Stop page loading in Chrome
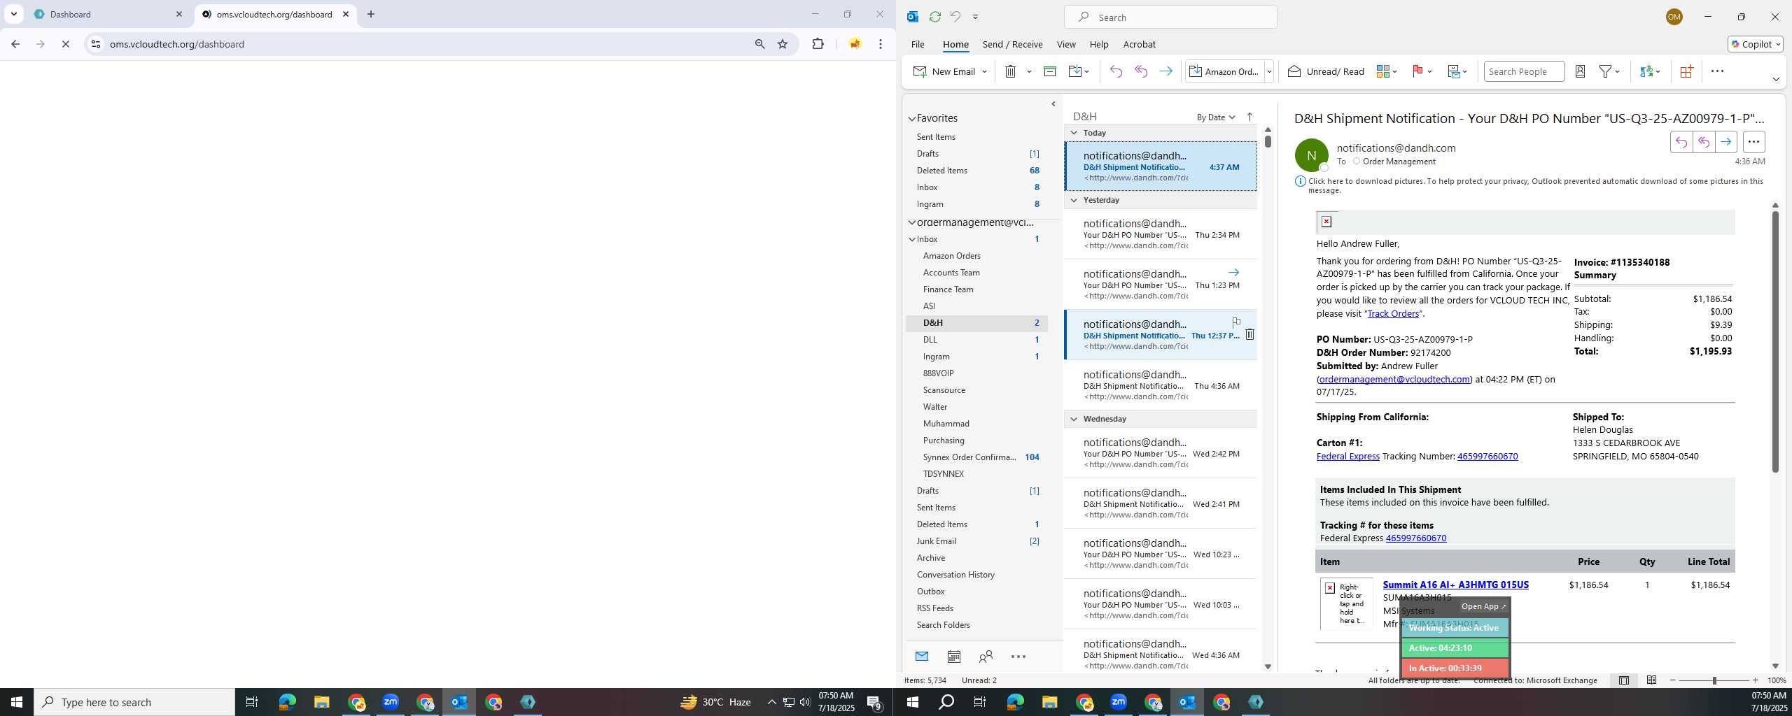Screen dimensions: 1792x716 click(x=65, y=44)
